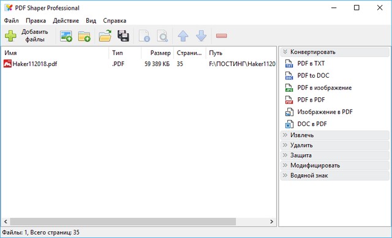Click the Добавить файлы button label
Image resolution: width=392 pixels, height=238 pixels.
pyautogui.click(x=34, y=35)
